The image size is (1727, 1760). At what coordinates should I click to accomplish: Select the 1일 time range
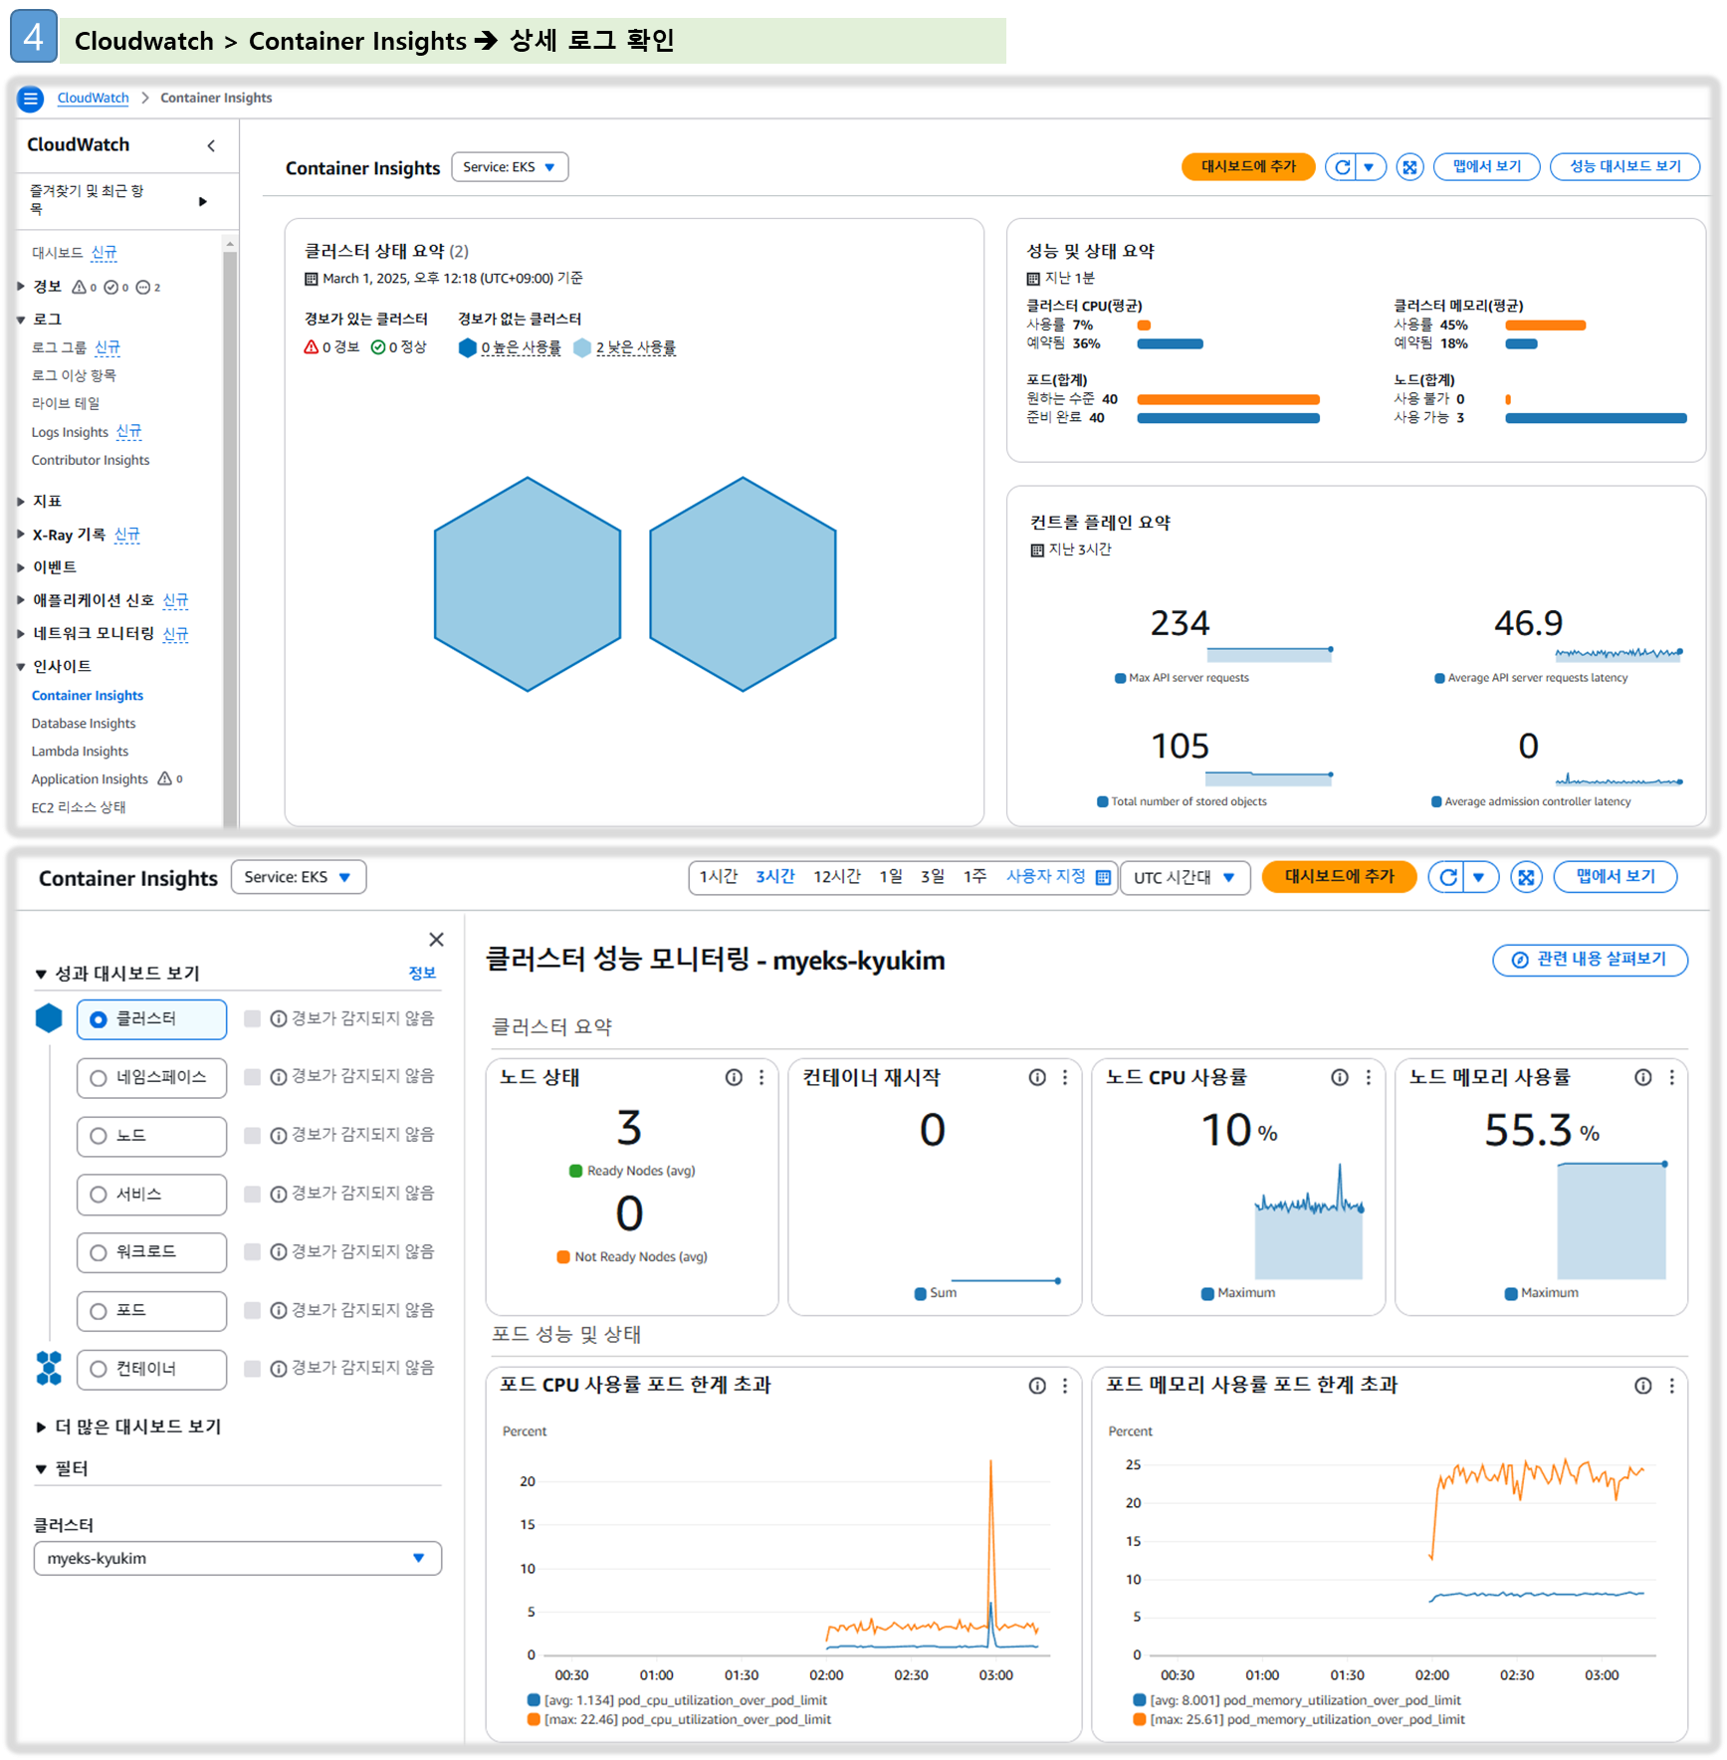(x=891, y=876)
